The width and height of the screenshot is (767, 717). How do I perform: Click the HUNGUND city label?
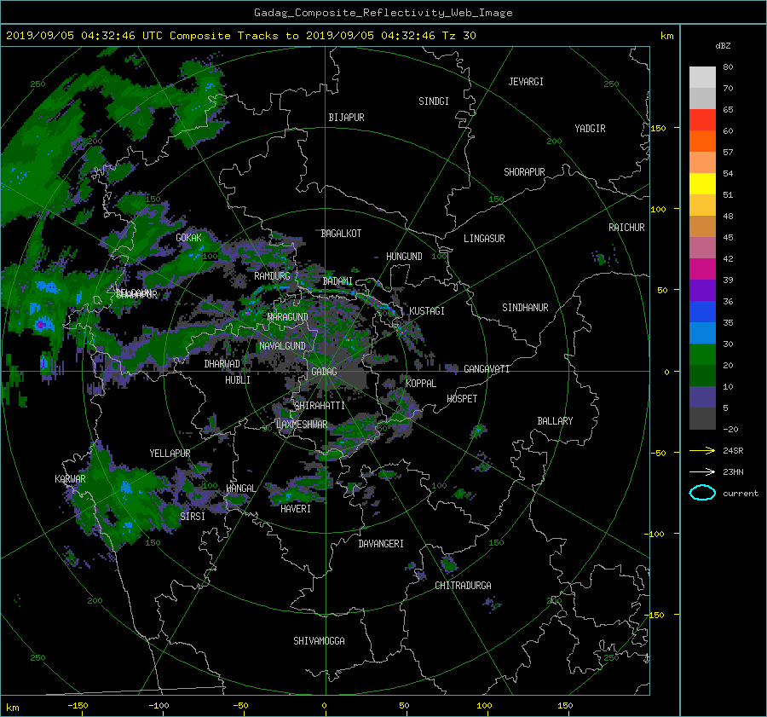404,257
